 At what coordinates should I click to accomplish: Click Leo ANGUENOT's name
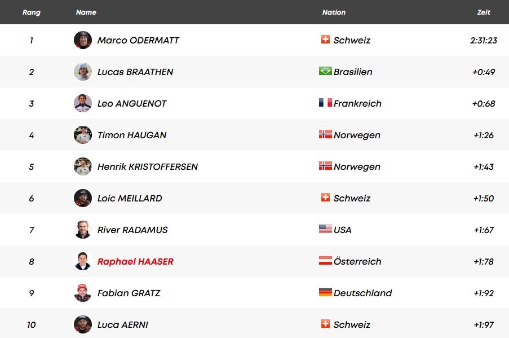[x=132, y=103]
